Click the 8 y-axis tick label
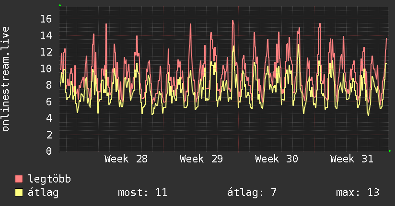This screenshot has height=206, width=395. click(49, 85)
